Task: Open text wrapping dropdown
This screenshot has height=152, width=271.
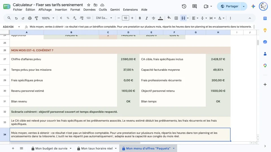Action: (x=212, y=18)
